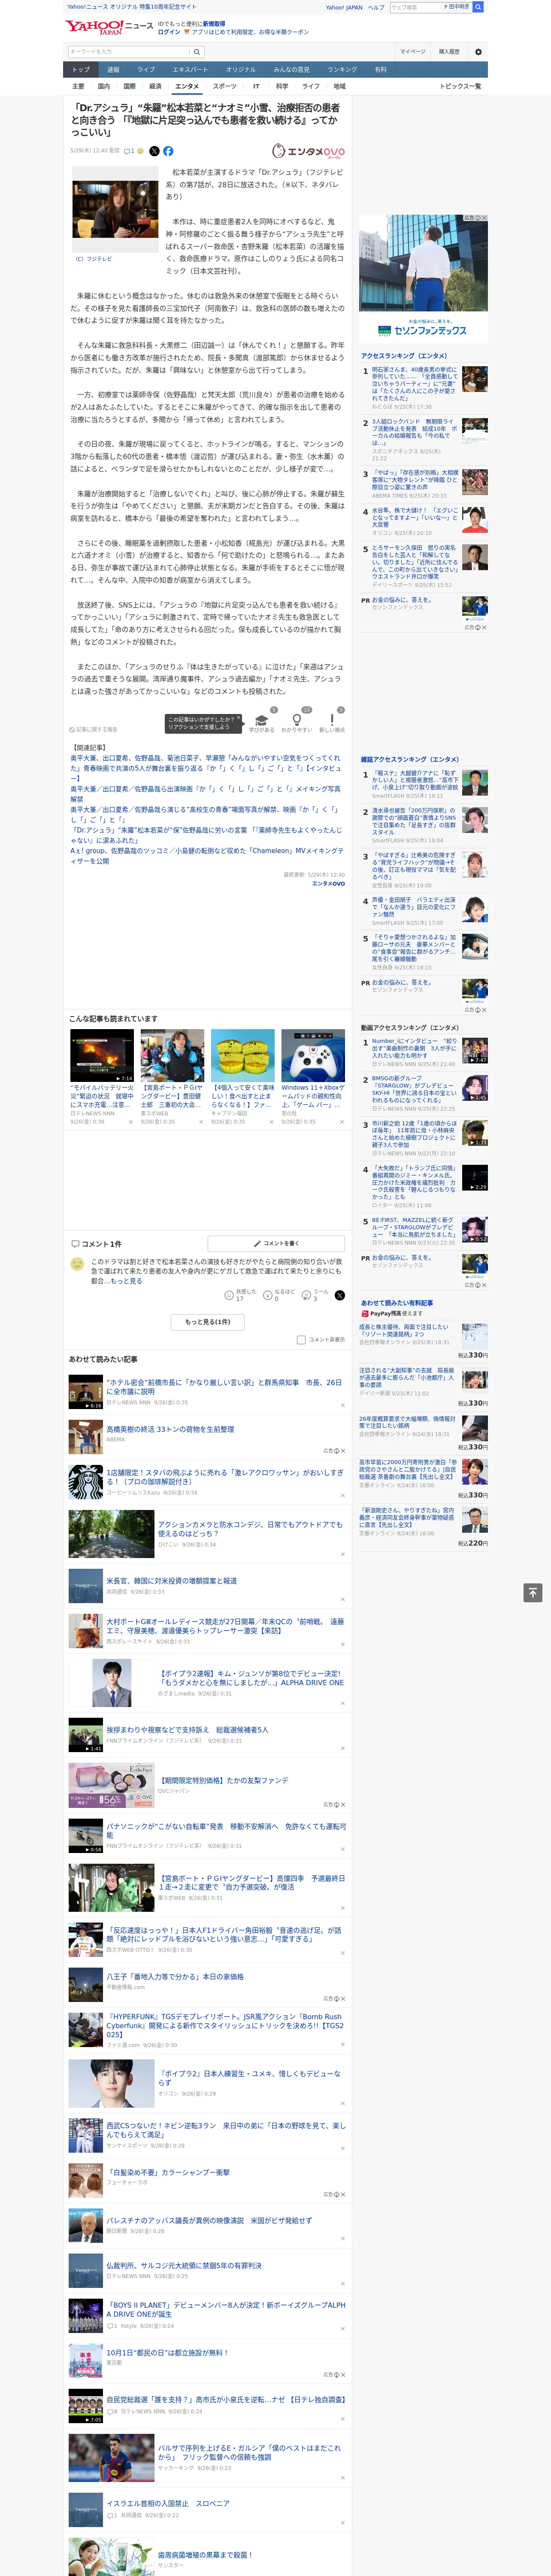The height and width of the screenshot is (2576, 551).
Task: Dismiss the 宮島ボート article card
Action: tap(200, 1122)
